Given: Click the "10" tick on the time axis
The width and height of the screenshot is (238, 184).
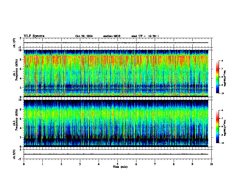Looking at the screenshot, I should (211, 164).
